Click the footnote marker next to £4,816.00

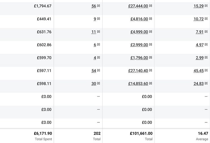pos(150,19)
